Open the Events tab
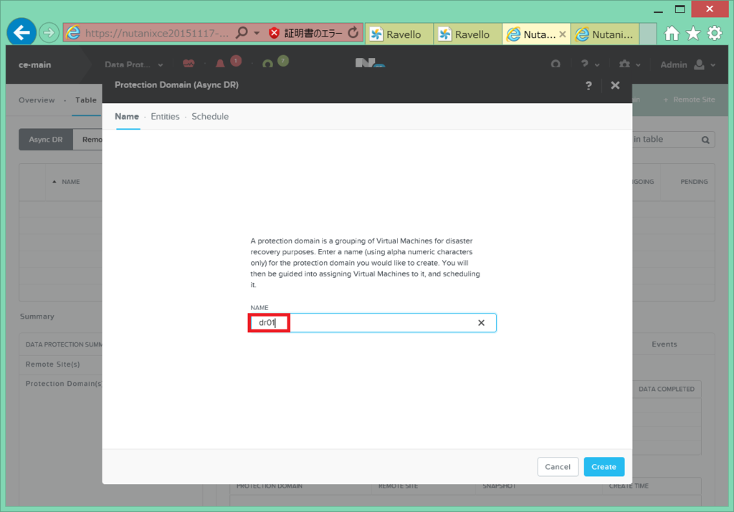This screenshot has width=734, height=512. (x=664, y=344)
